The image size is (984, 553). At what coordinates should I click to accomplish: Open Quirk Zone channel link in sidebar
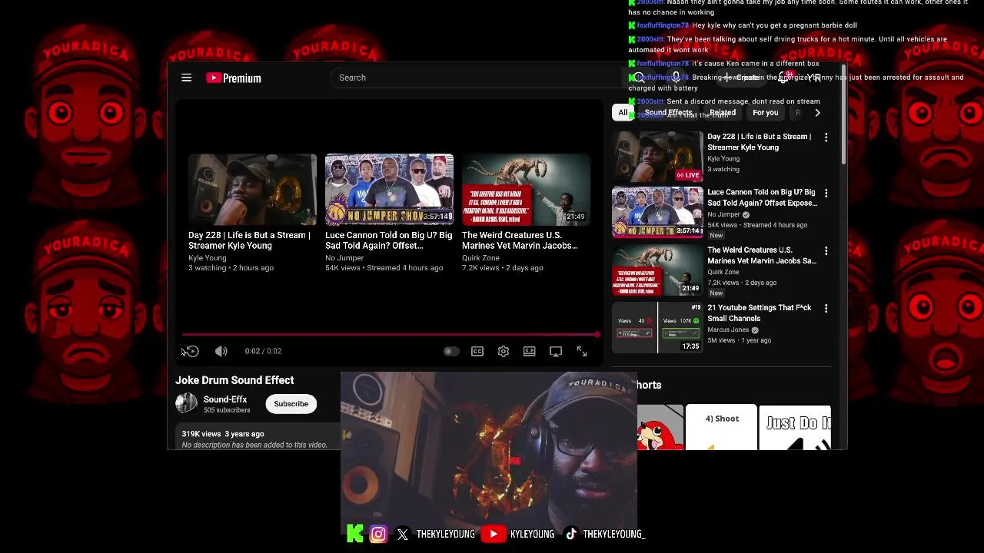(x=723, y=272)
